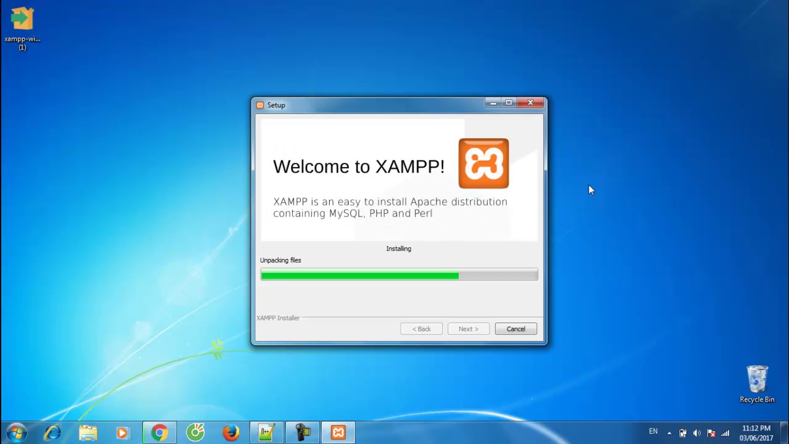Click the 'XAMPP Installer' footer label

[x=278, y=318]
